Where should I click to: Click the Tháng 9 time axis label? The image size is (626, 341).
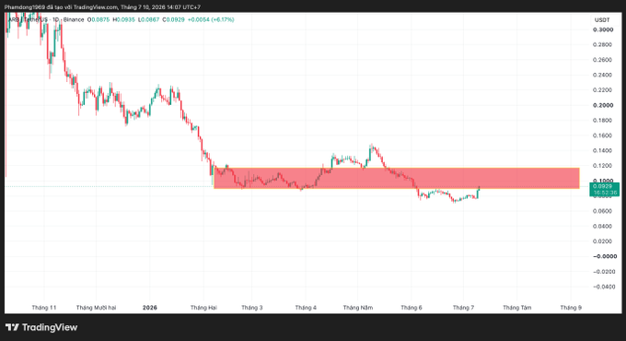(x=571, y=308)
